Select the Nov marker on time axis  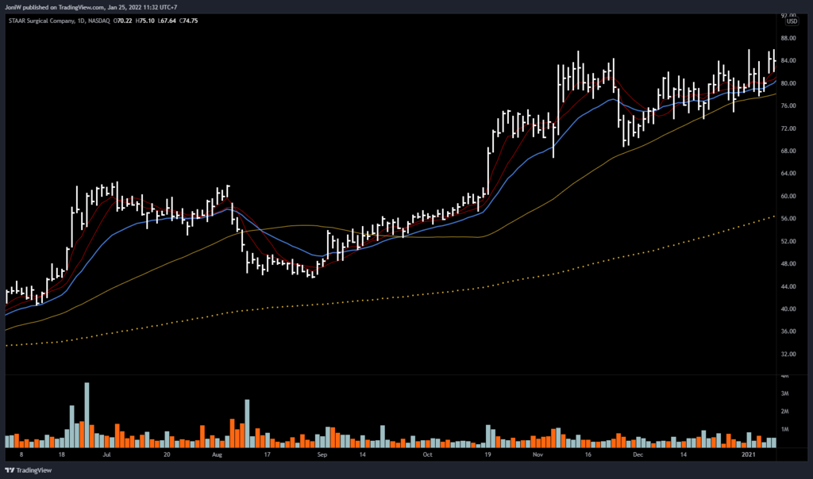(x=538, y=456)
